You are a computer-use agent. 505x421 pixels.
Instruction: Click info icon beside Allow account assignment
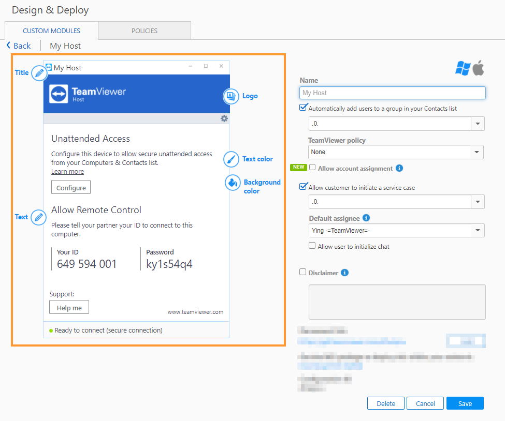pyautogui.click(x=399, y=168)
